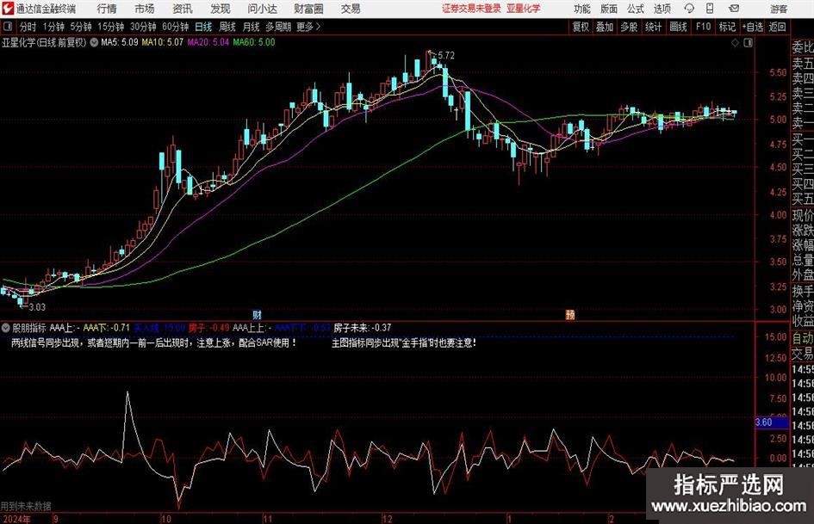Click 房子未来: -0.37 indicator text
This screenshot has width=814, height=524.
(363, 328)
